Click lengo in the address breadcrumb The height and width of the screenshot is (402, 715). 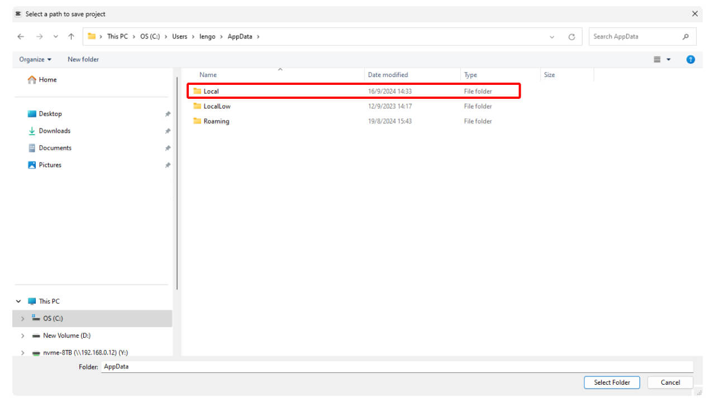[x=207, y=36]
